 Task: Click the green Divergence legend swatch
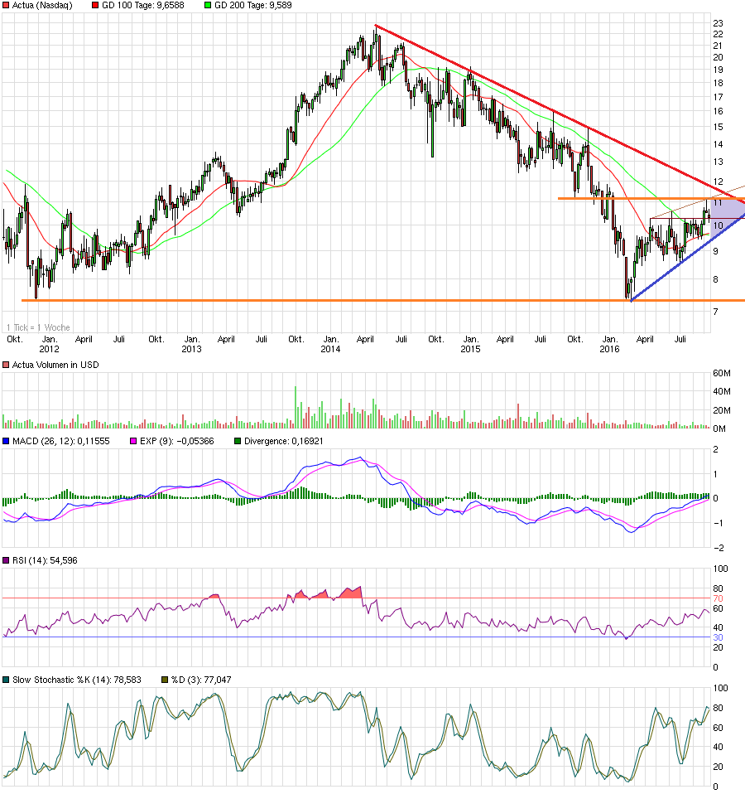pos(238,442)
